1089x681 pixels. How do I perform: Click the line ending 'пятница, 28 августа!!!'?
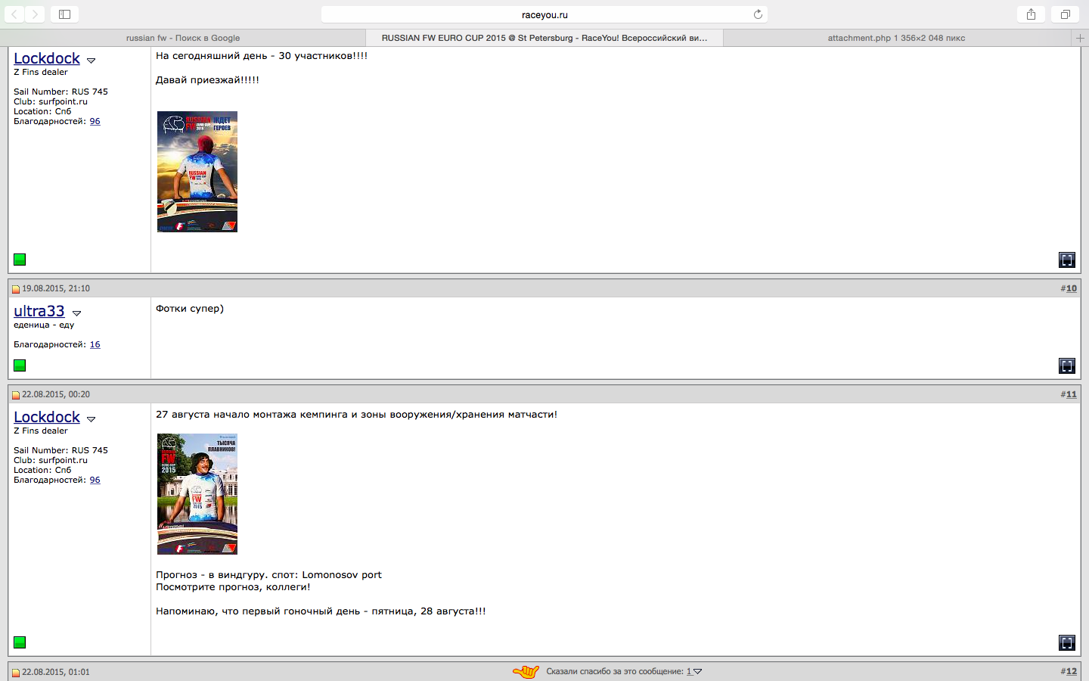[x=321, y=611]
